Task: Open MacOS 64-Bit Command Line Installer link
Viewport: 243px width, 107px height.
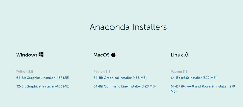Action: (x=124, y=86)
